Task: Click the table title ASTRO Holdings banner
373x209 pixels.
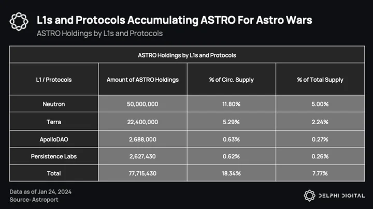Action: pyautogui.click(x=187, y=55)
